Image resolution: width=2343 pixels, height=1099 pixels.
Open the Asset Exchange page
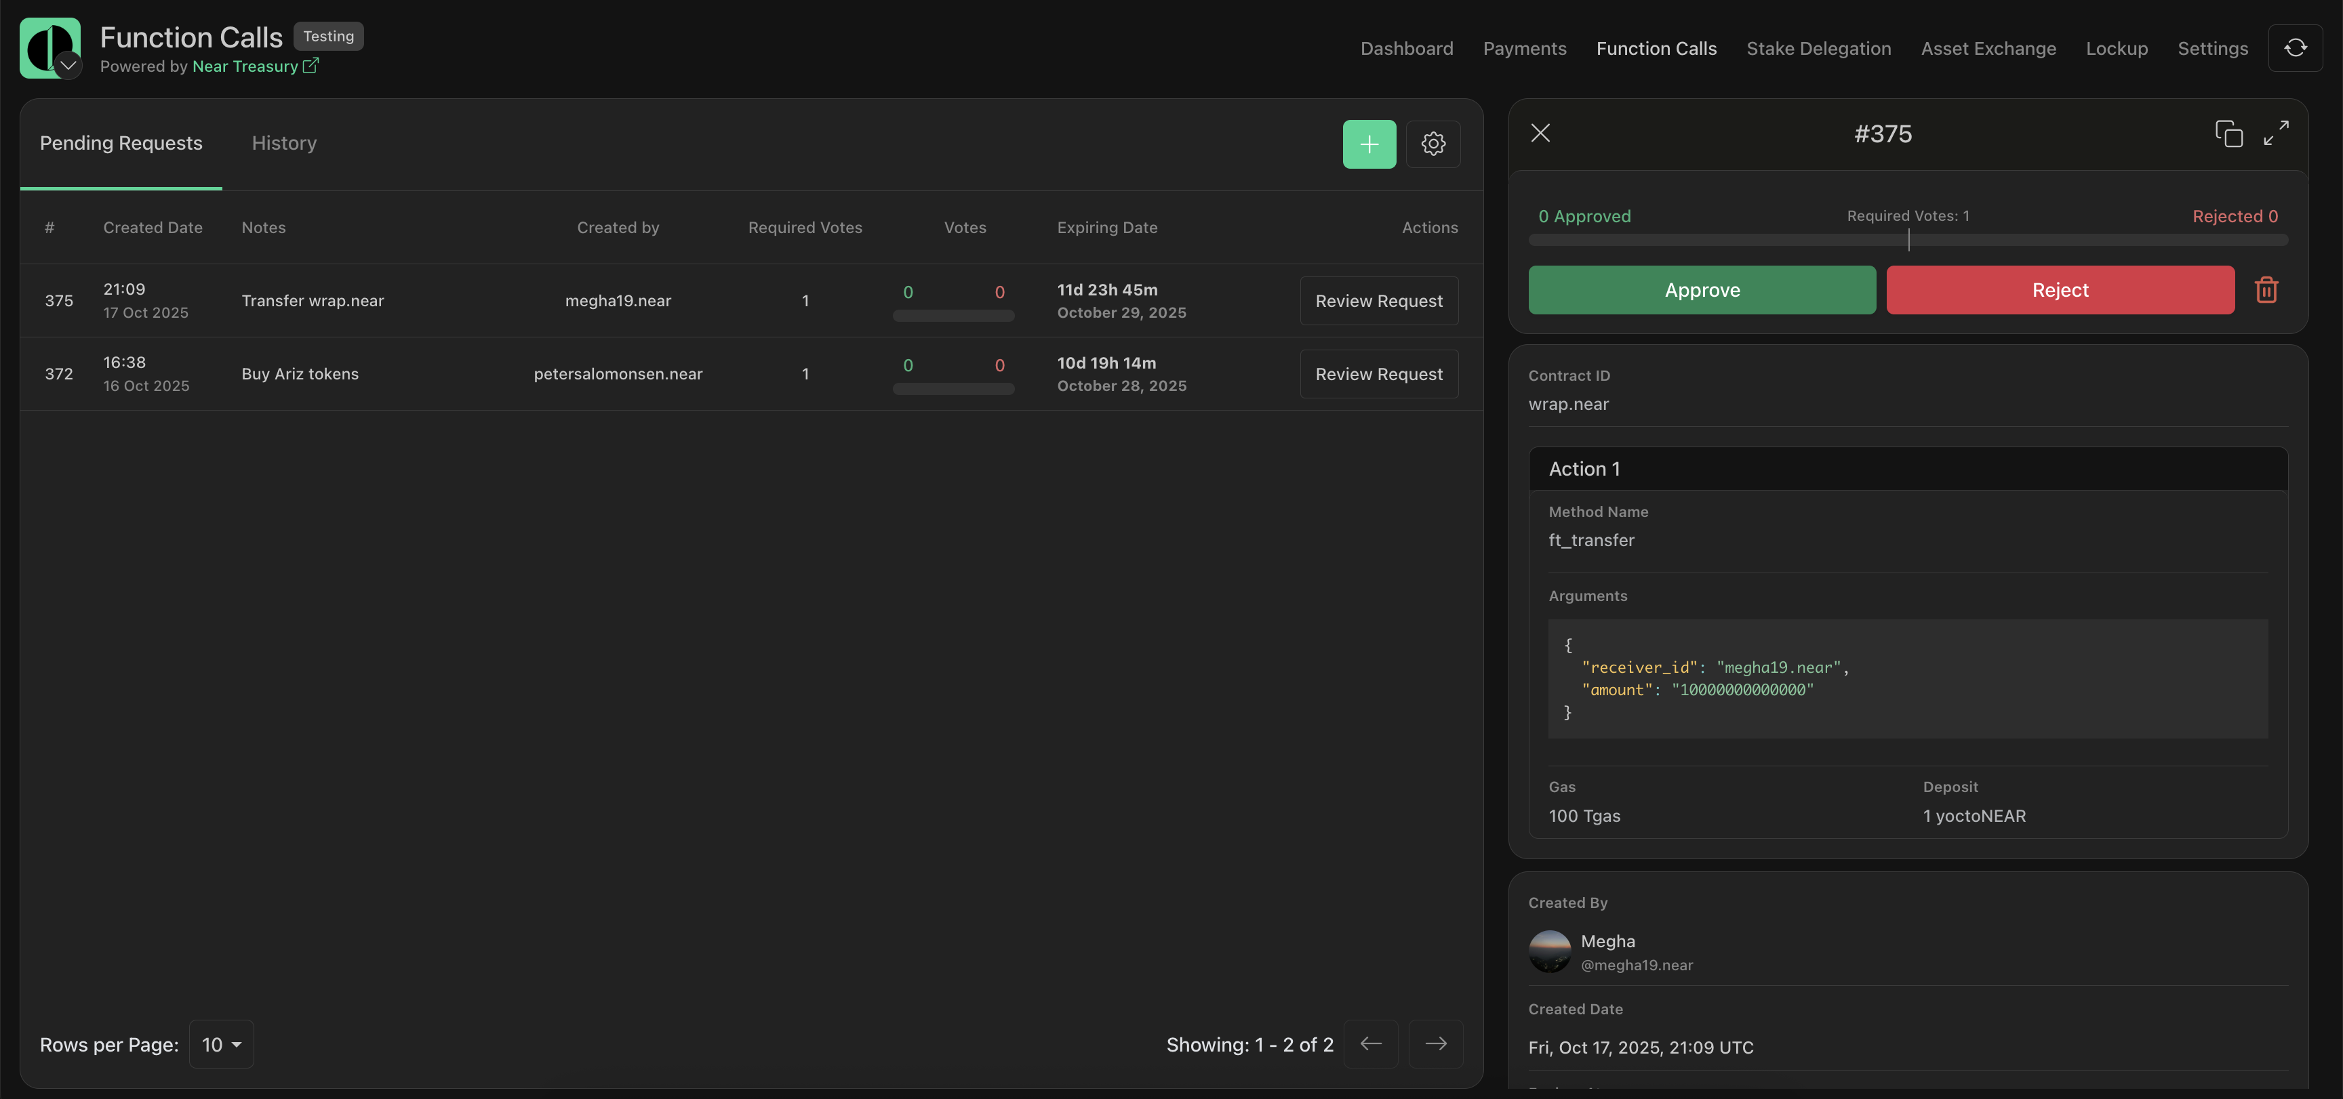point(1988,48)
